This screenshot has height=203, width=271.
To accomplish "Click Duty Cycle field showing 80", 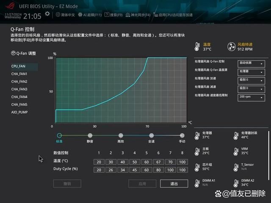I will 158,170.
